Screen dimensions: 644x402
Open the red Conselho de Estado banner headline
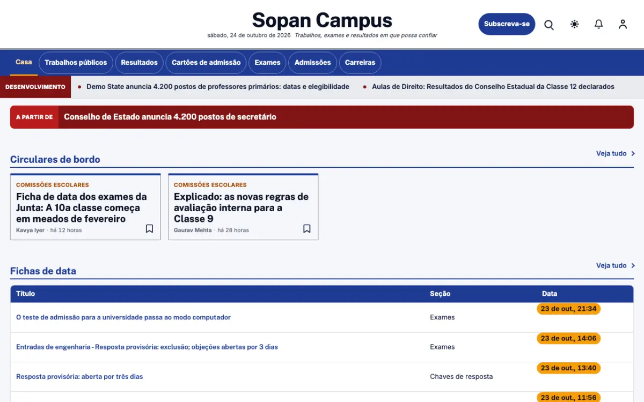170,117
